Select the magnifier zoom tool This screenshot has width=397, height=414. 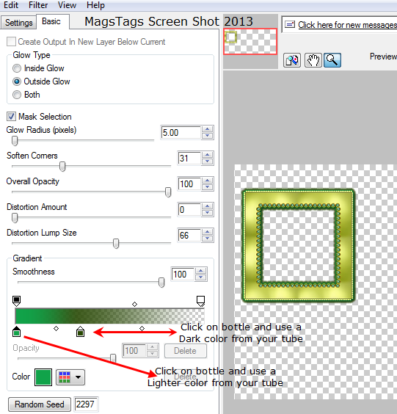point(332,60)
